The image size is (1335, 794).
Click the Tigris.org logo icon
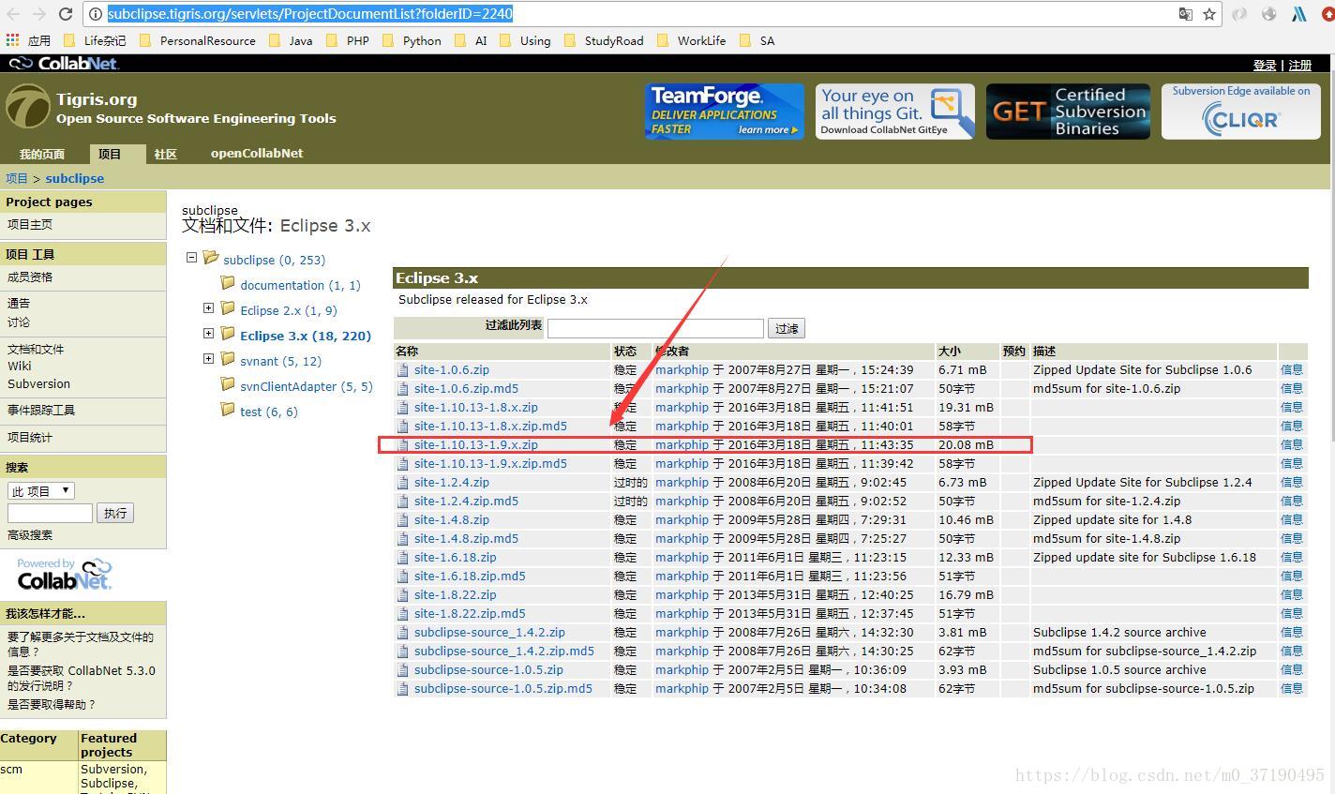point(27,106)
